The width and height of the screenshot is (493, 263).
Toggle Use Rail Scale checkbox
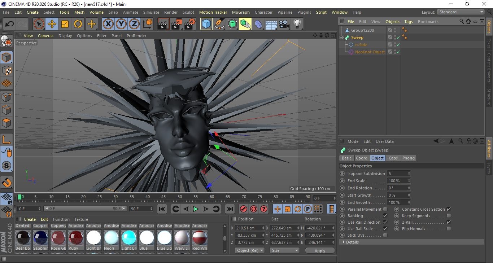(x=385, y=229)
